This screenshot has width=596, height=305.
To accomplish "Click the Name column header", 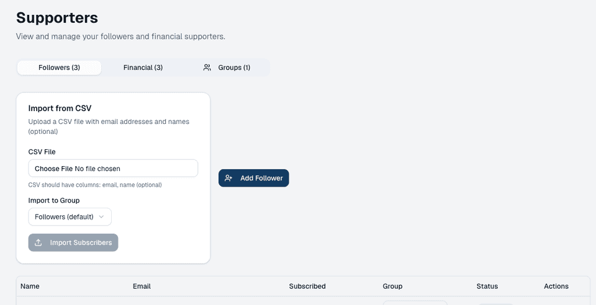I will tap(30, 286).
